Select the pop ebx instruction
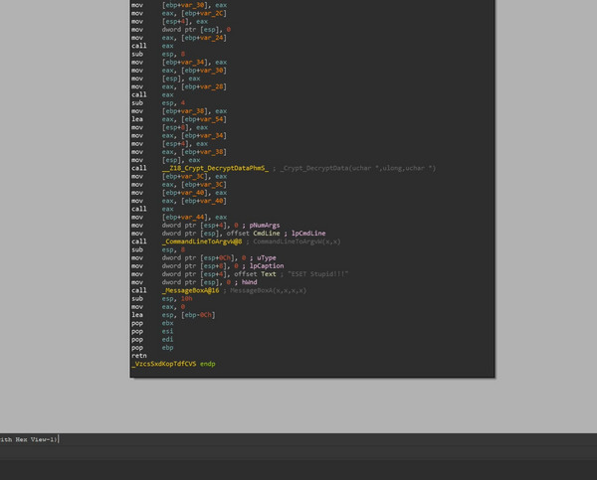597x480 pixels. point(137,323)
